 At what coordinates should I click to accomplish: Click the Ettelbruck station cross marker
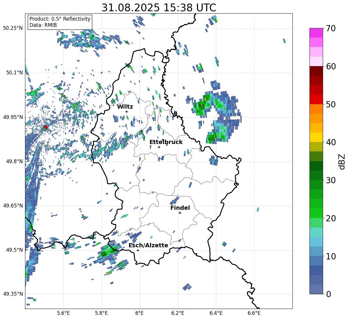tap(159, 147)
